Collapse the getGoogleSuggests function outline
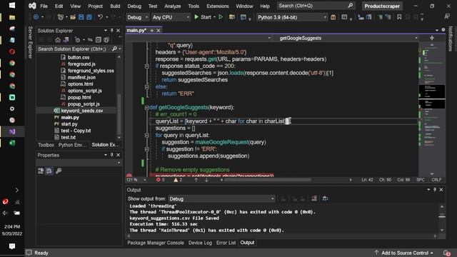Image resolution: width=457 pixels, height=257 pixels. tap(146, 108)
